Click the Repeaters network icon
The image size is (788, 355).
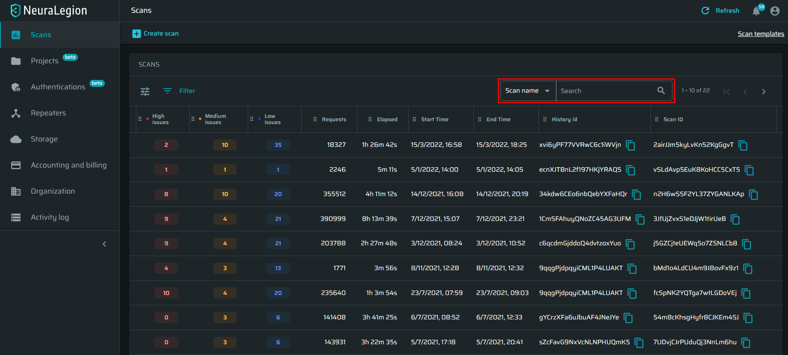tap(16, 113)
